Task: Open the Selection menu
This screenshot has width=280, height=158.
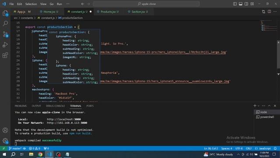Action: coord(31,4)
